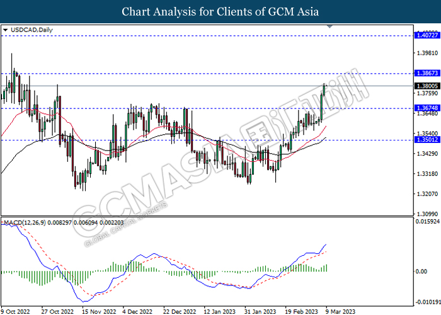
Task: Click the 15 Nov 2022 date label
Action: tap(99, 311)
